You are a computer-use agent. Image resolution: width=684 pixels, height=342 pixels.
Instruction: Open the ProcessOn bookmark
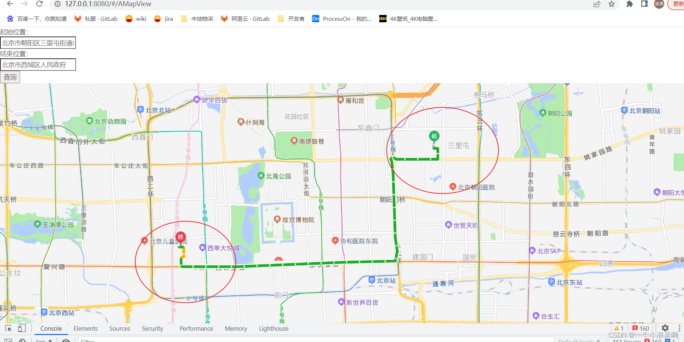(x=342, y=19)
